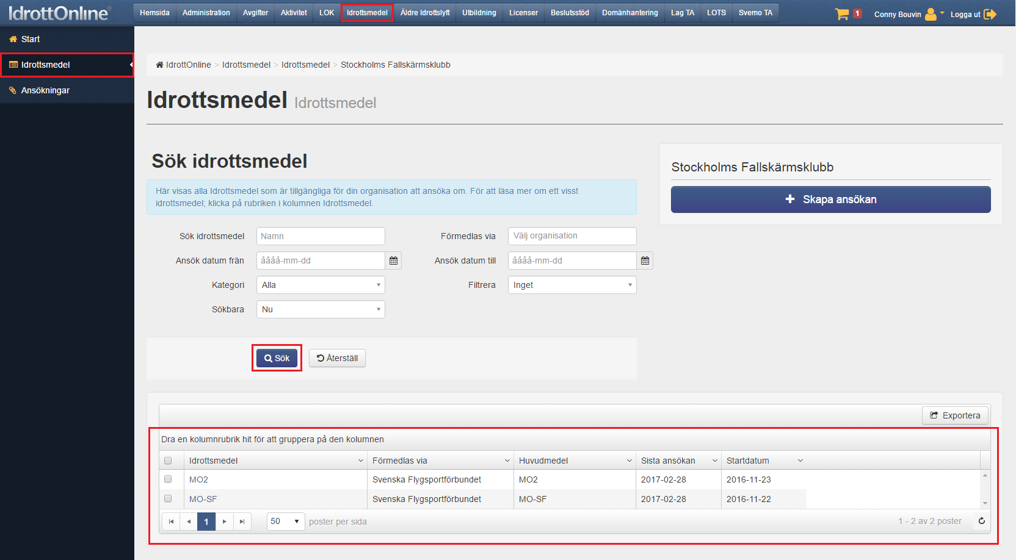Go to last page in pager
The width and height of the screenshot is (1016, 560).
pyautogui.click(x=242, y=522)
